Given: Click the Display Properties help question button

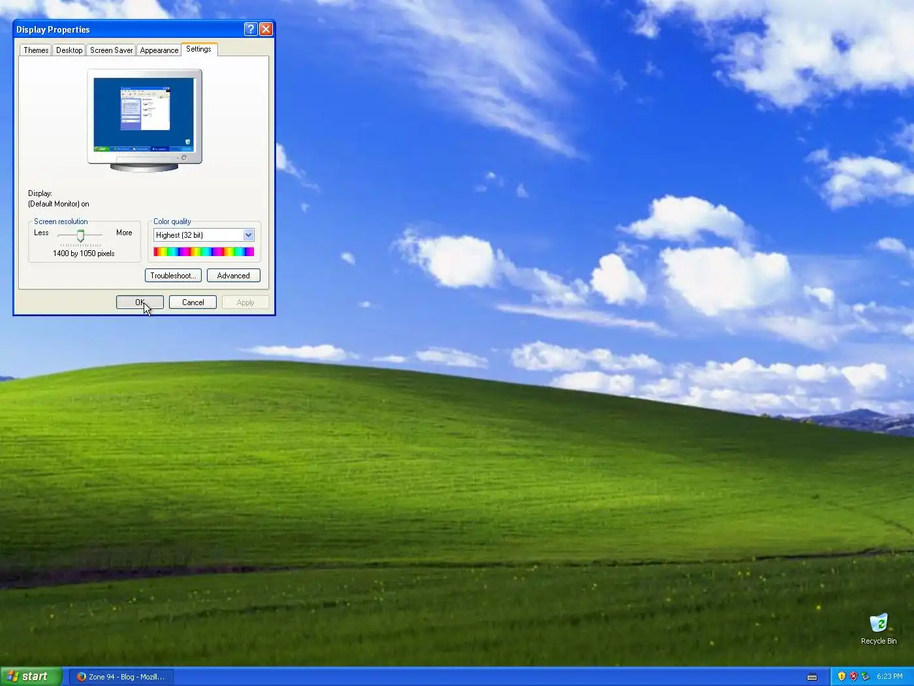Looking at the screenshot, I should pyautogui.click(x=251, y=29).
